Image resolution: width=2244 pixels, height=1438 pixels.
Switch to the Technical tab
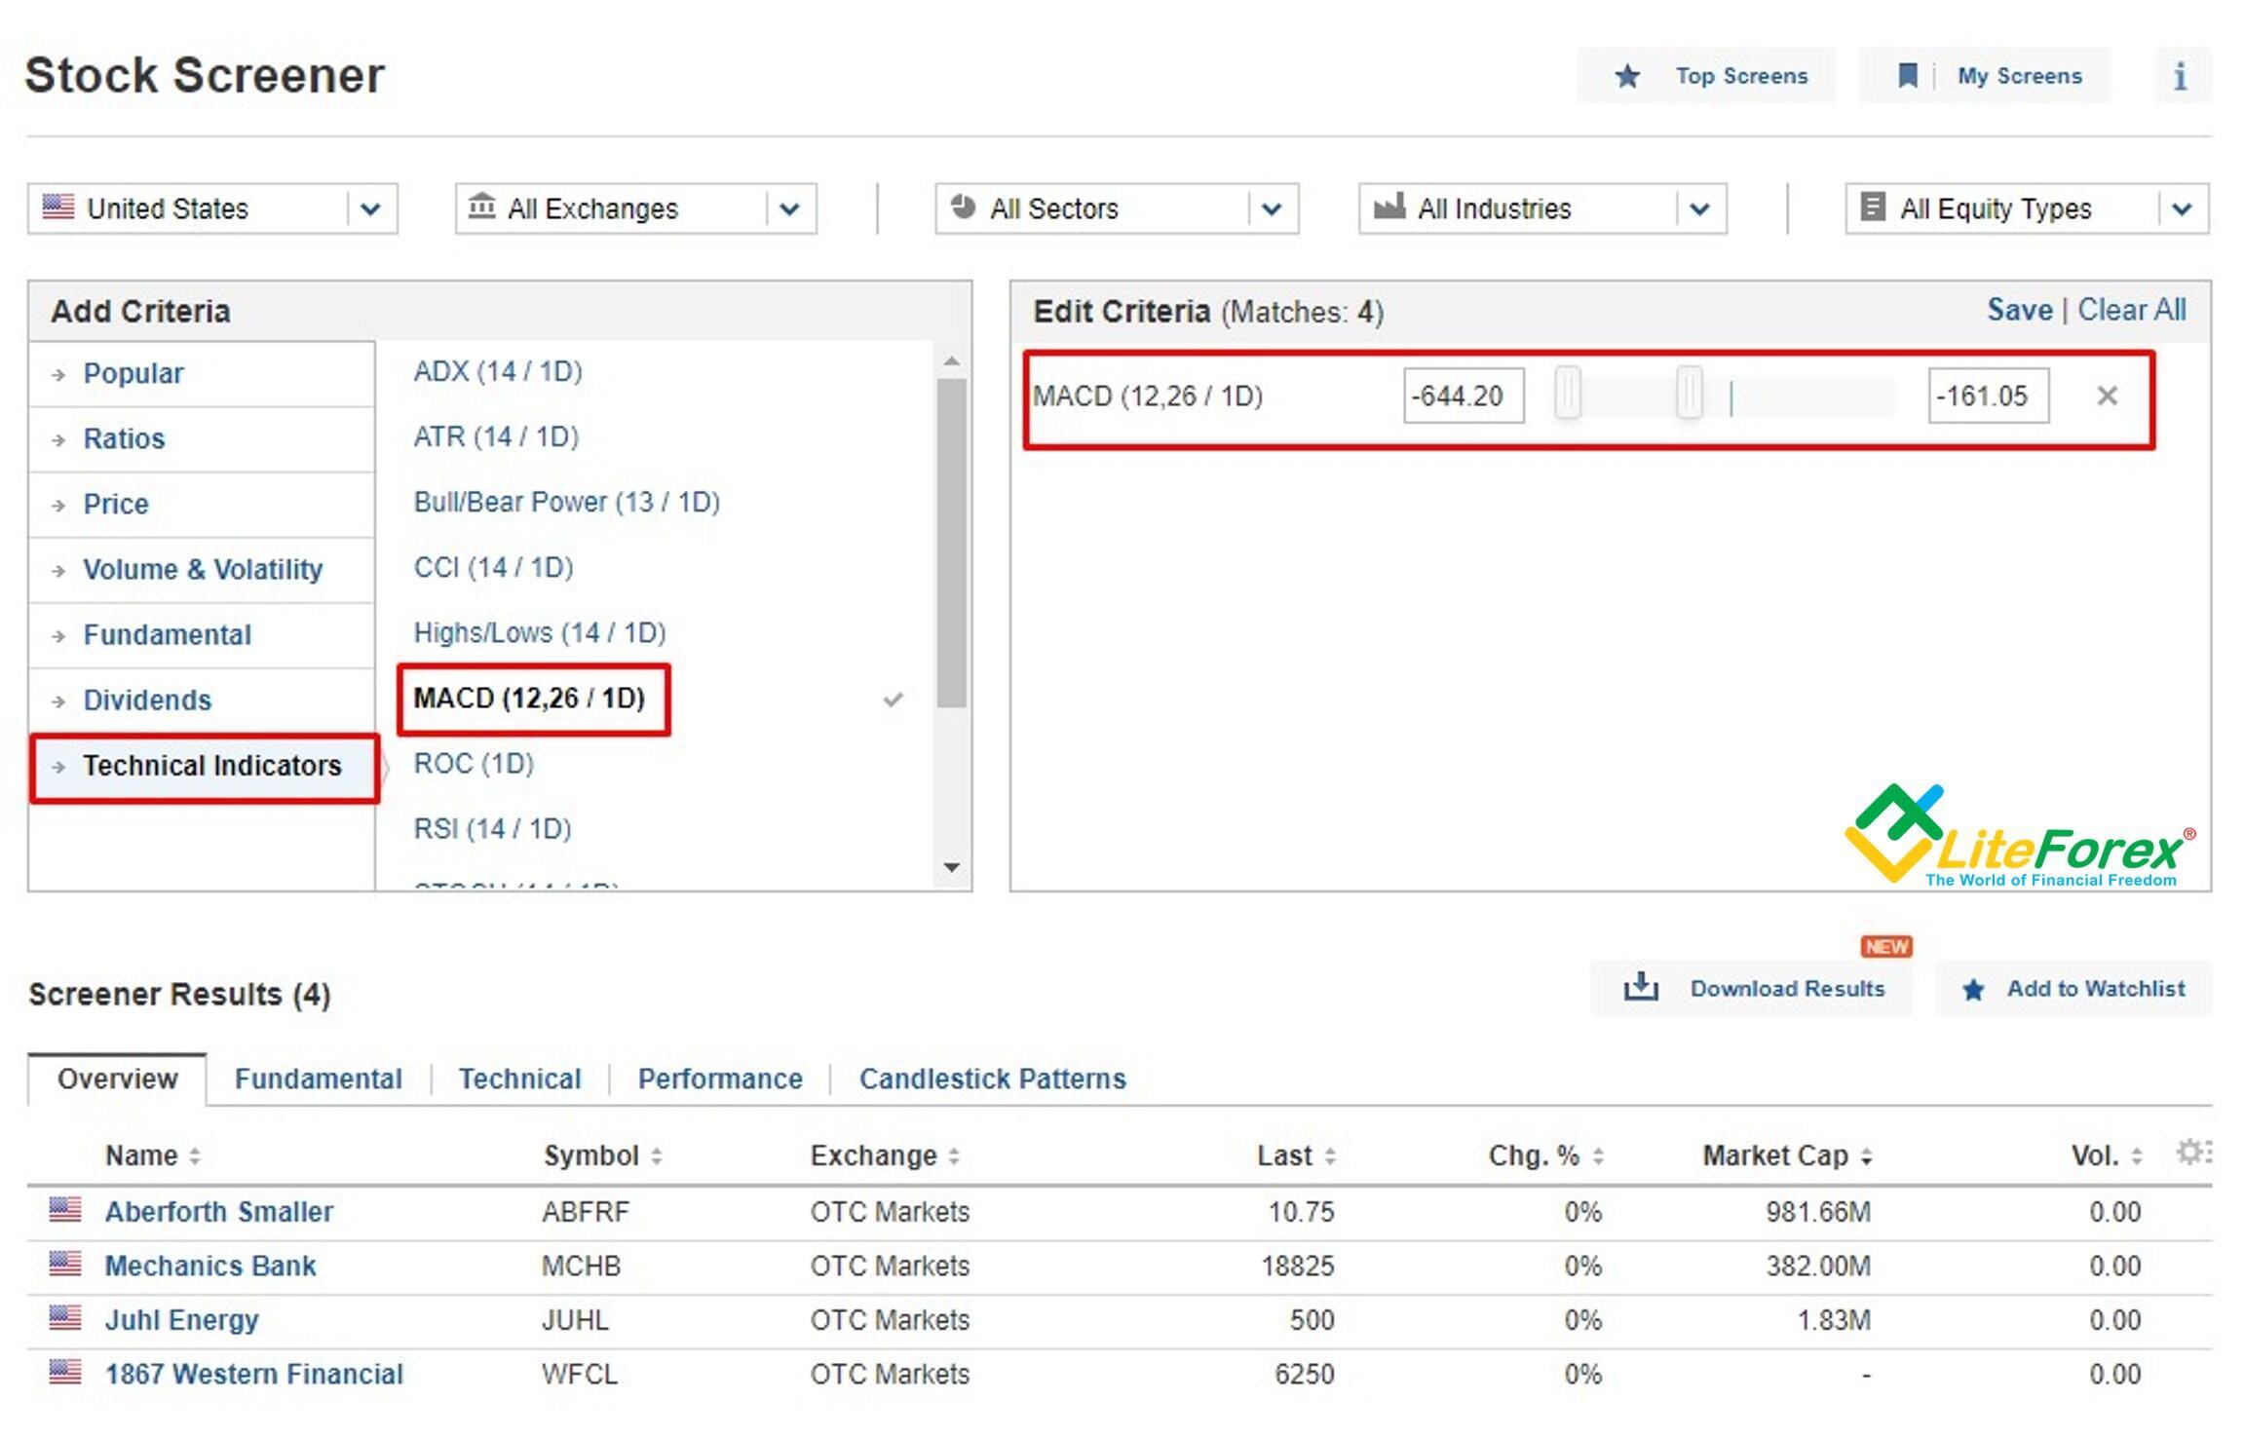click(520, 1079)
